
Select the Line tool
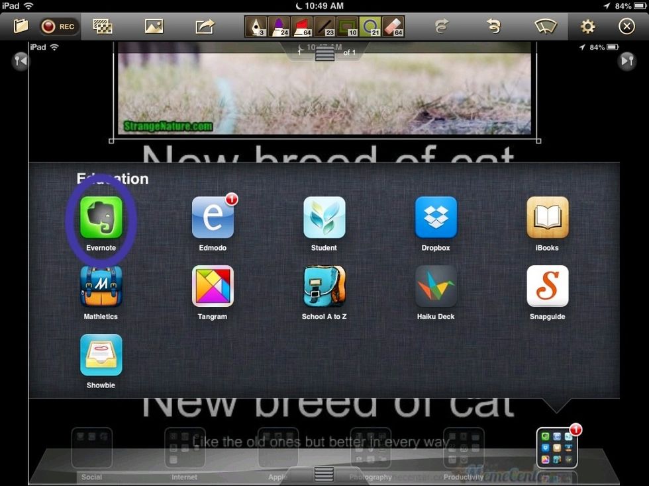tap(324, 26)
